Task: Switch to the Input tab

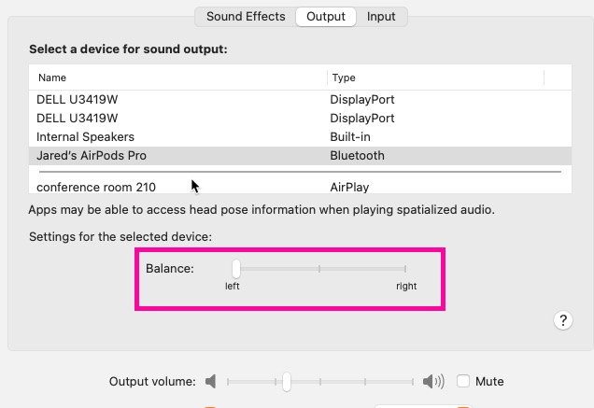Action: (x=381, y=17)
